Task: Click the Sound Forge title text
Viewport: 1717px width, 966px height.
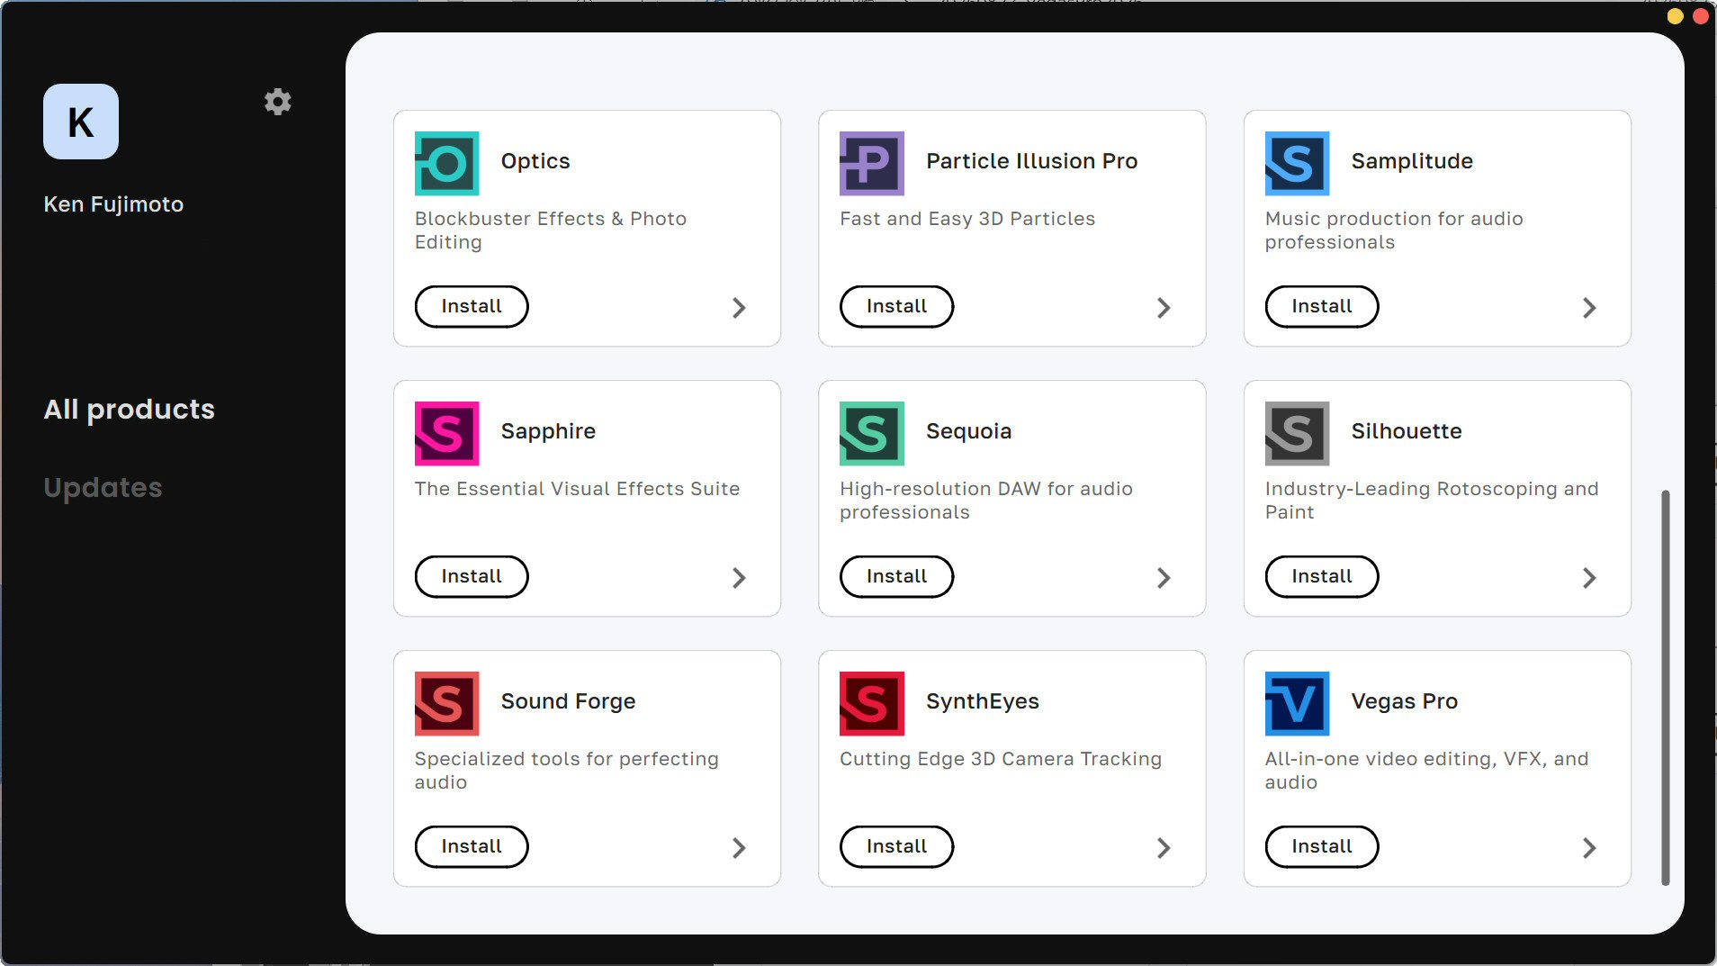Action: [568, 701]
